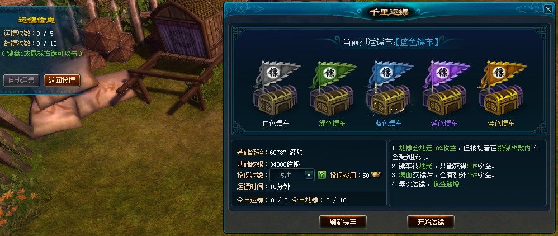Select the blue escort cart icon
This screenshot has width=558, height=236.
click(389, 88)
